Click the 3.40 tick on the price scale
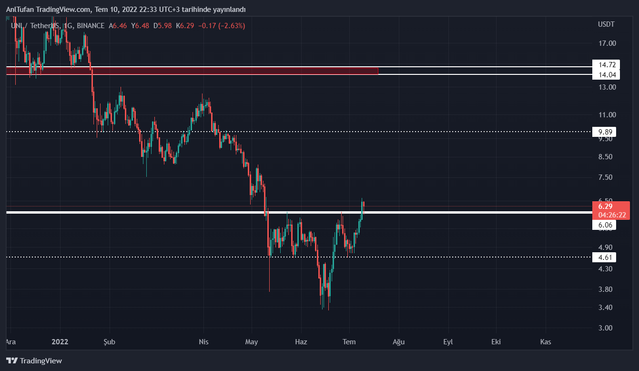This screenshot has height=371, width=639. (x=605, y=308)
